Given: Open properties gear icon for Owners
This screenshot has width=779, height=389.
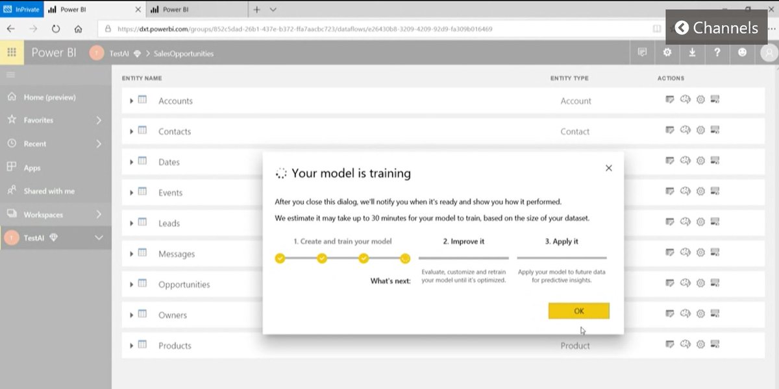Looking at the screenshot, I should click(700, 314).
